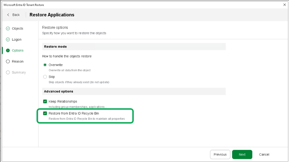Click the Back arrow chevron icon
Screen dimensions: 289x162
click(8, 15)
